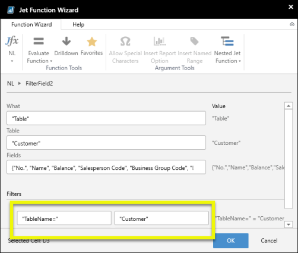Click the Nested Jet Function icon

point(227,41)
